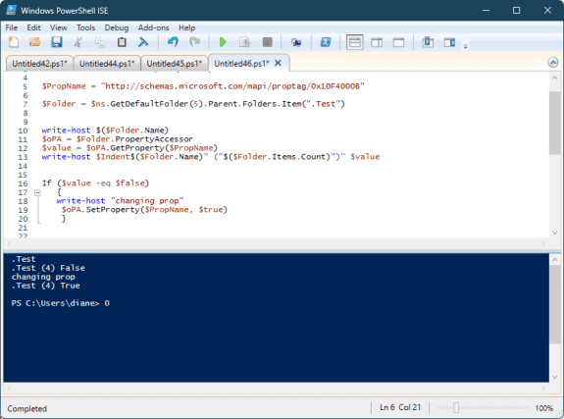Collapse the script pane with round arrow

click(x=553, y=63)
